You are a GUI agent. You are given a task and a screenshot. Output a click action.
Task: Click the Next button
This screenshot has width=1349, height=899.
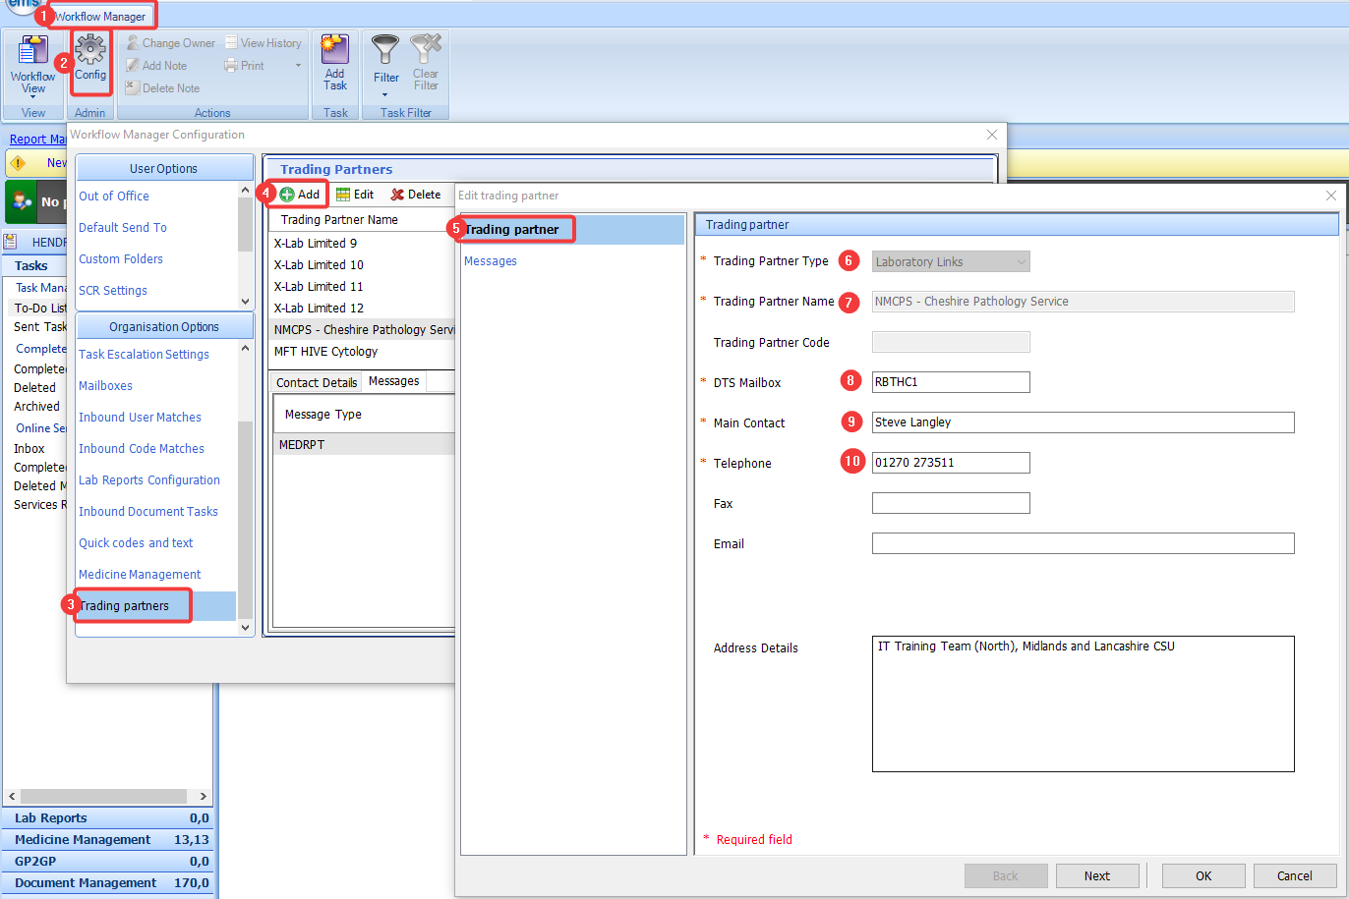point(1097,876)
